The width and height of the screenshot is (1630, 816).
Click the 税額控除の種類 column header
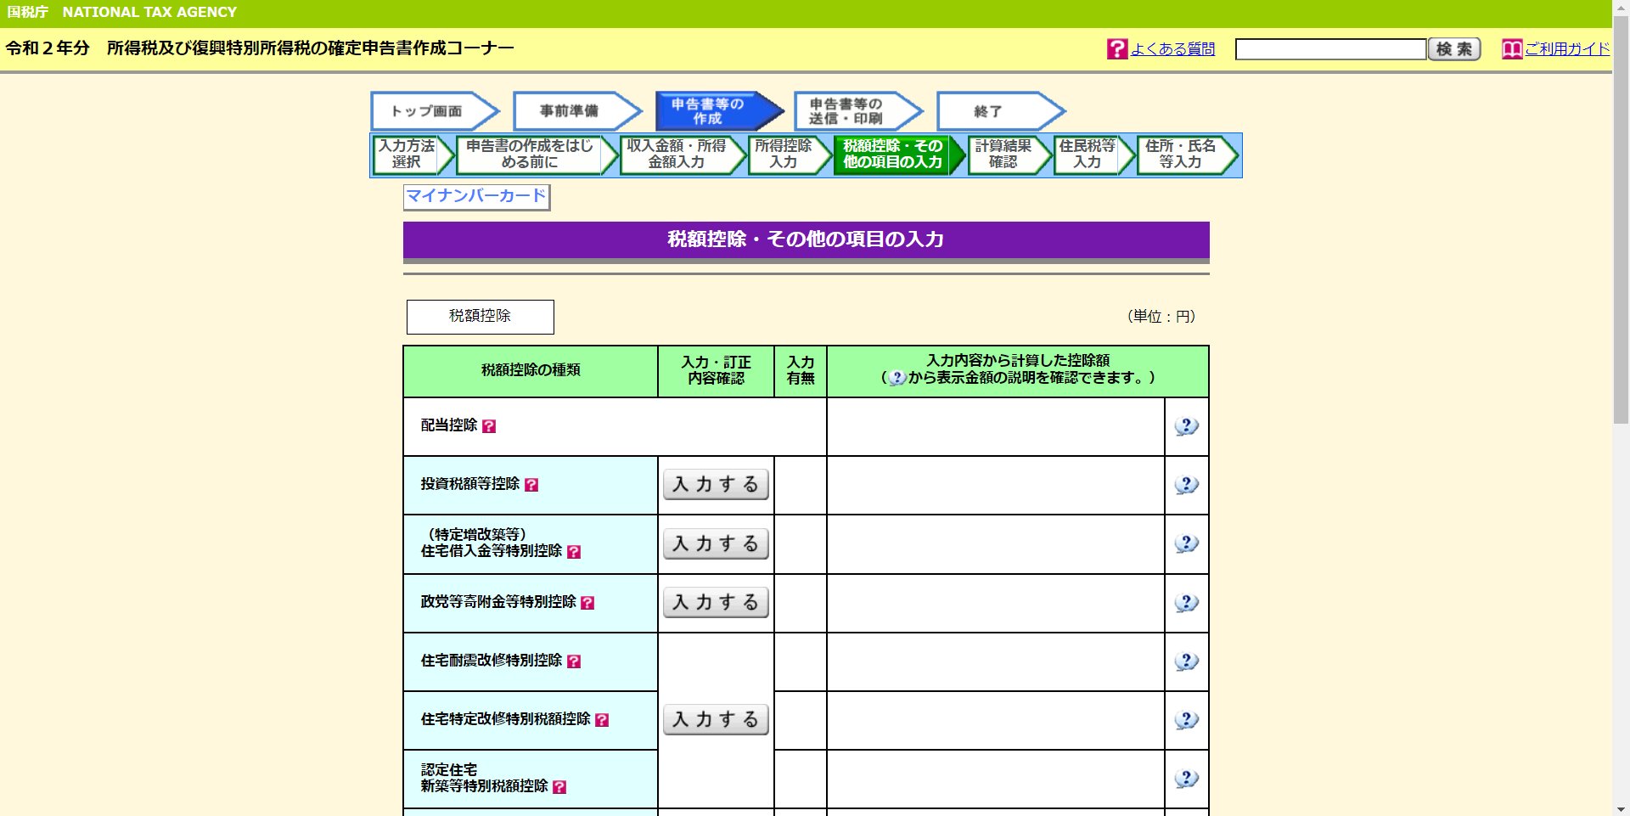pos(531,371)
